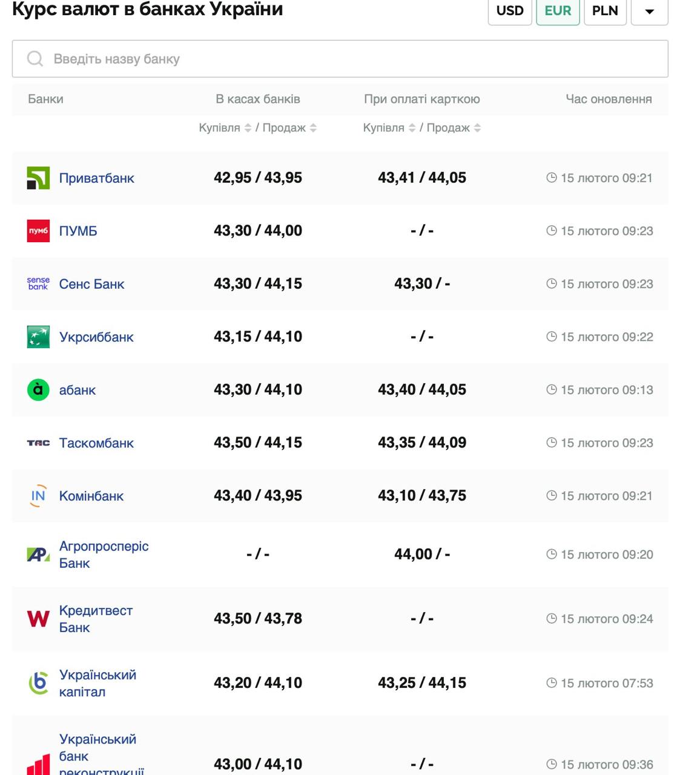This screenshot has width=680, height=775.
Task: Click the Sense Bank logo icon
Action: (38, 283)
